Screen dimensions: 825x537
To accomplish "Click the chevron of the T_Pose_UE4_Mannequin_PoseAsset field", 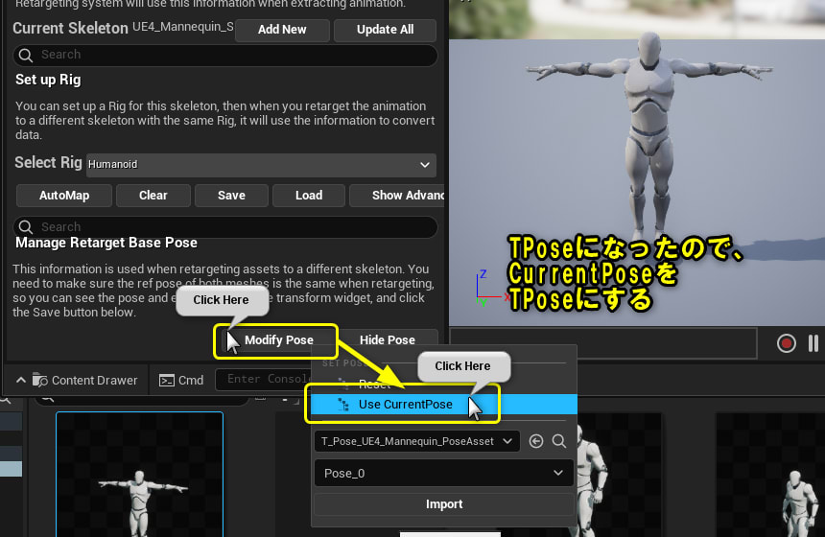I will (x=507, y=441).
